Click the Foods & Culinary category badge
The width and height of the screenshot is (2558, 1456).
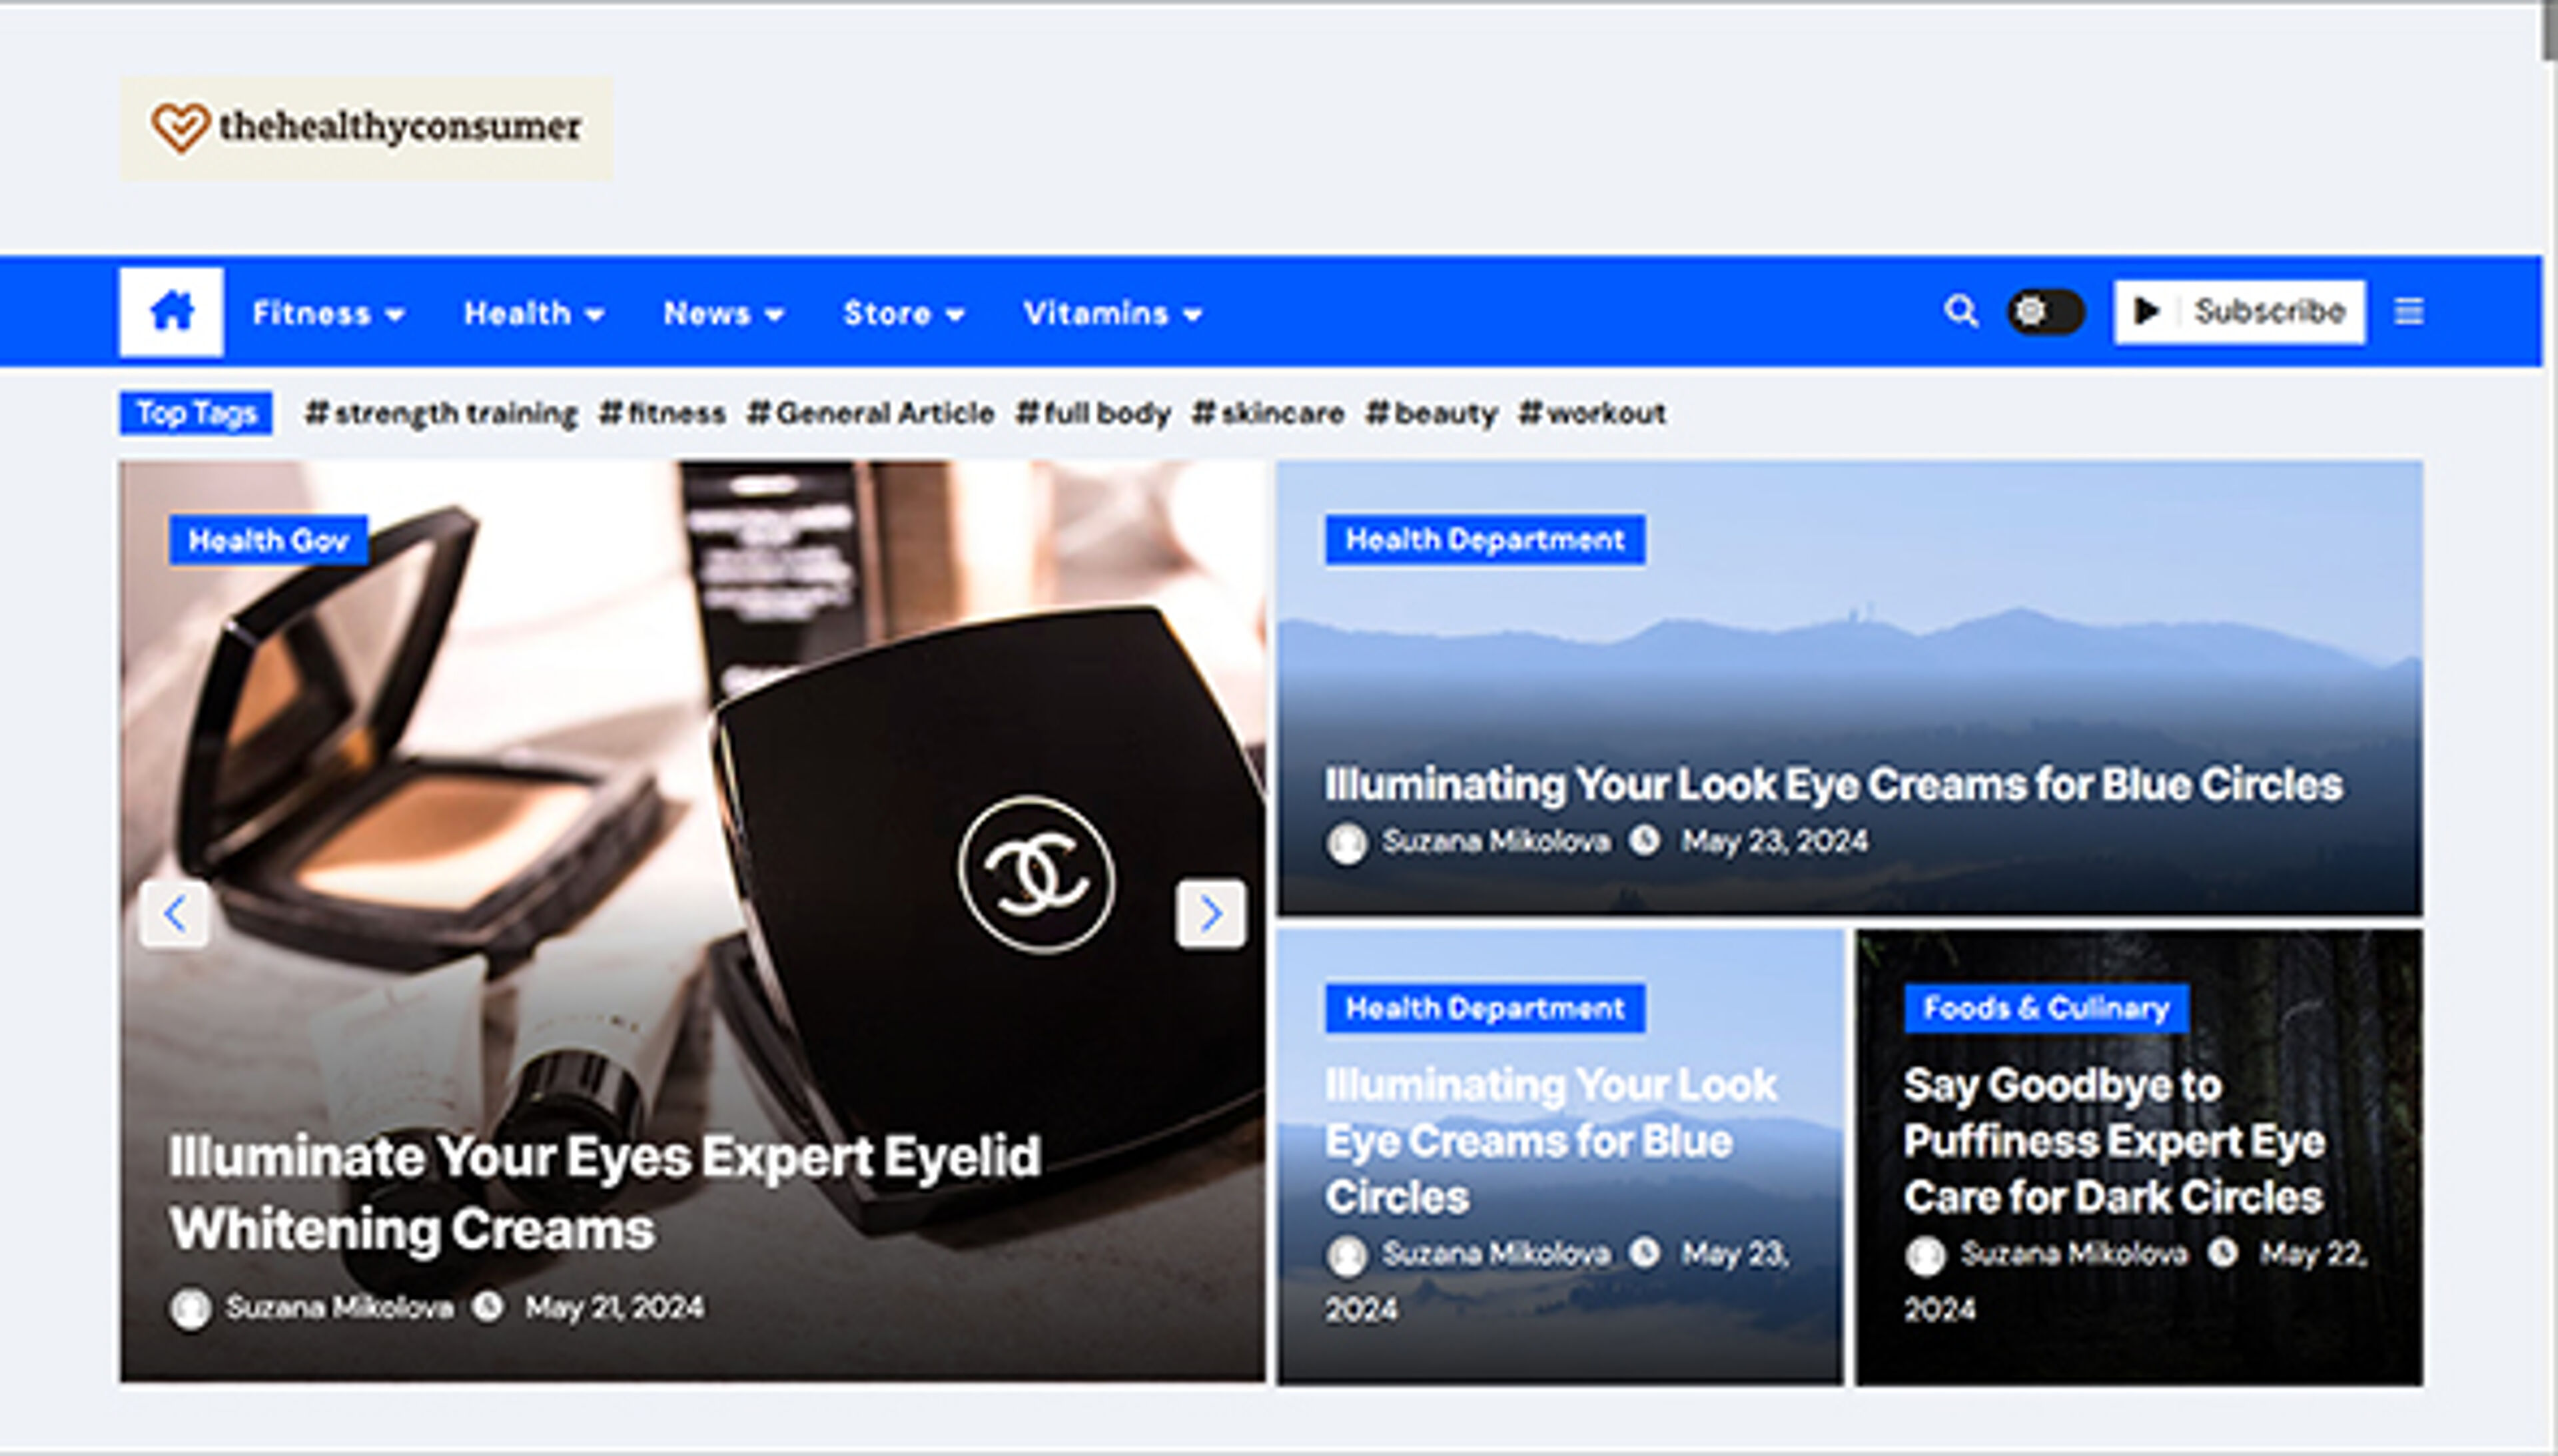click(x=2046, y=1008)
